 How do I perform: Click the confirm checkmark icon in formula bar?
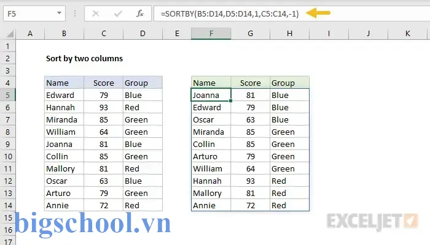click(118, 13)
